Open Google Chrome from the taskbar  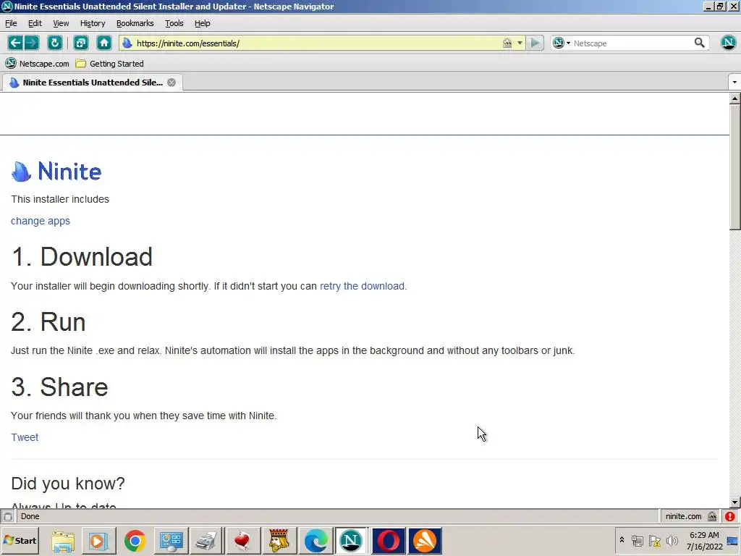[x=135, y=540]
